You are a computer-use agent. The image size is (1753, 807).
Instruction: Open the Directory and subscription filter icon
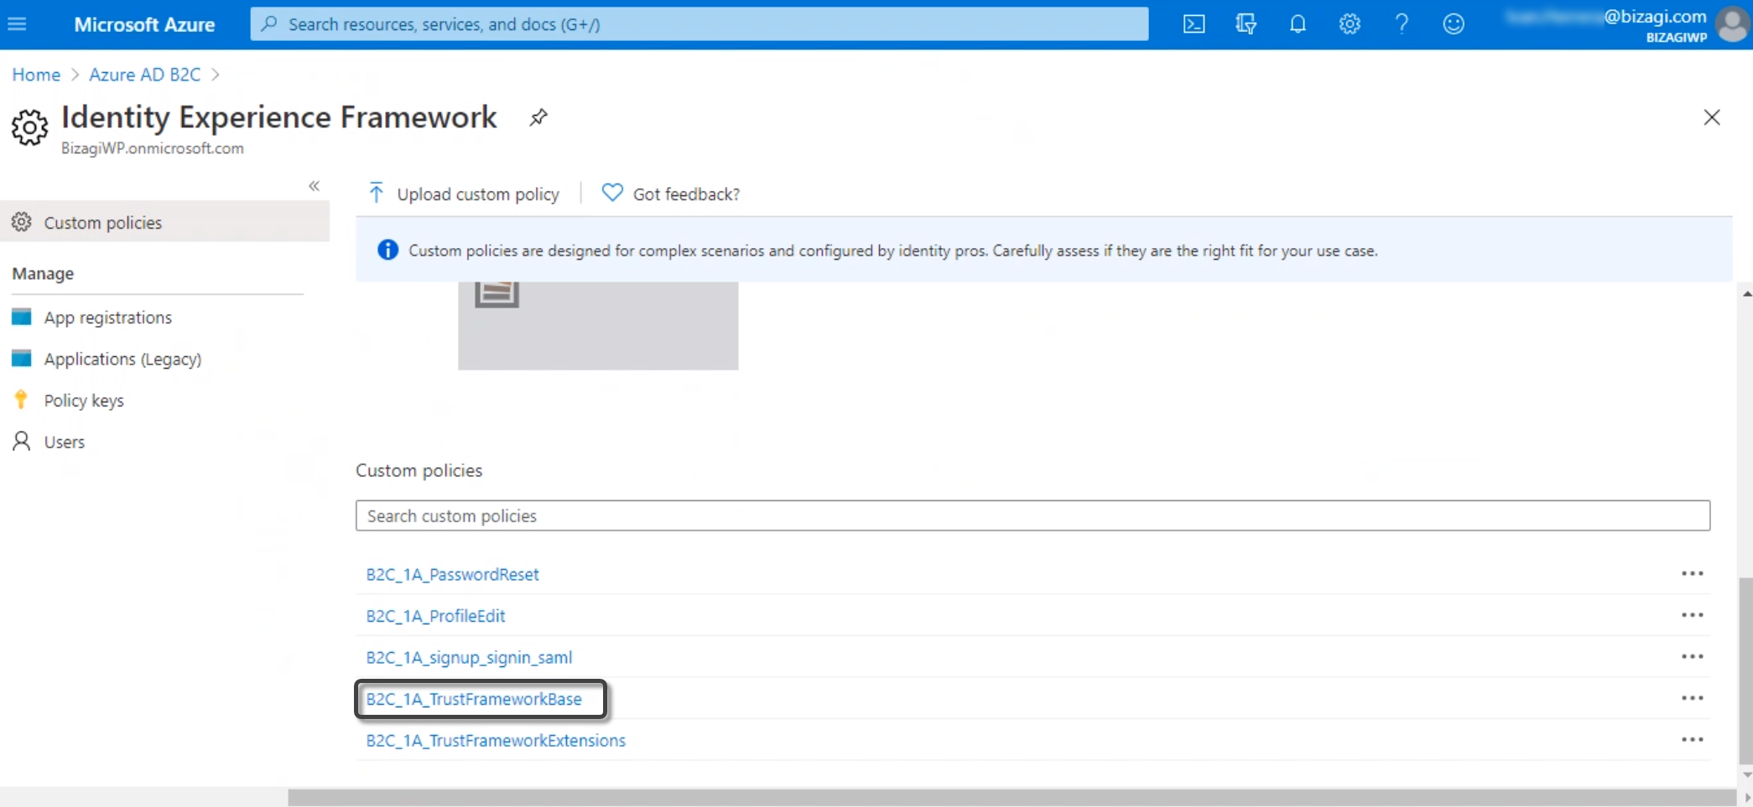click(x=1246, y=24)
